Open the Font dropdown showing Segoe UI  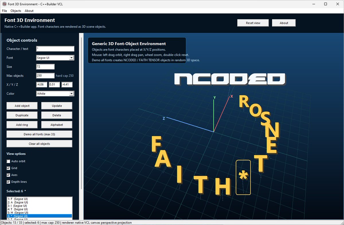point(55,58)
